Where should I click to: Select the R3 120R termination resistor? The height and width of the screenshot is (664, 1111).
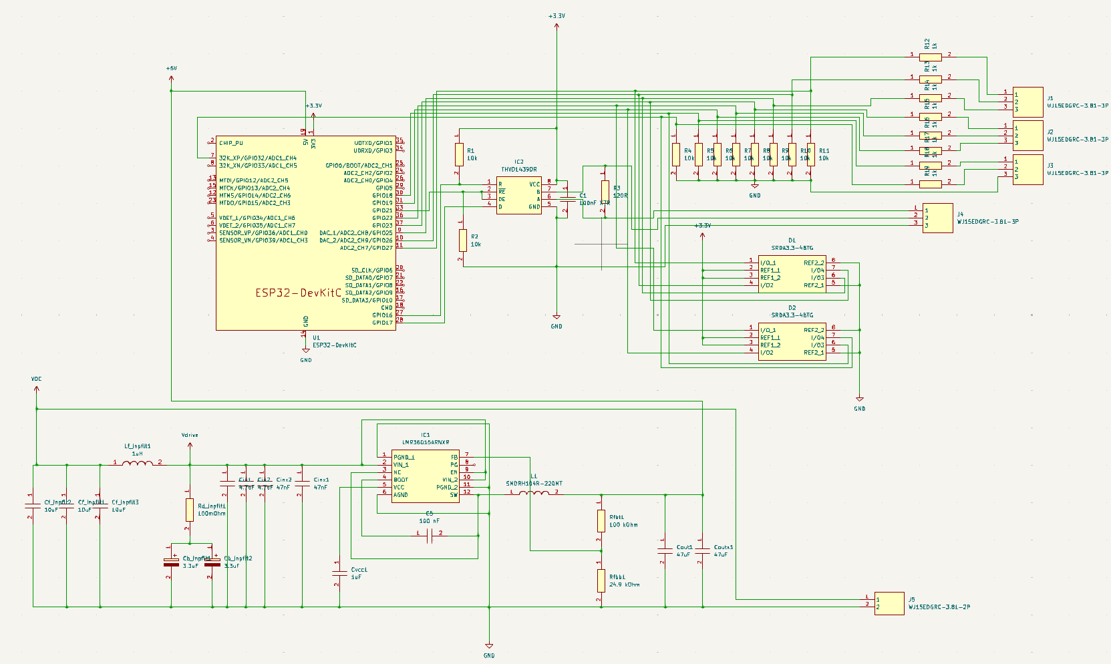pyautogui.click(x=605, y=192)
